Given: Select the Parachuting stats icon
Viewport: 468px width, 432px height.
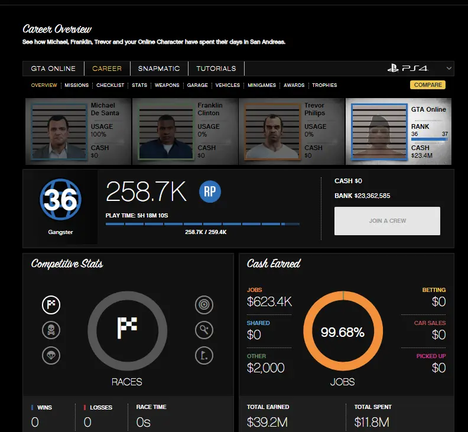Looking at the screenshot, I should tap(51, 355).
